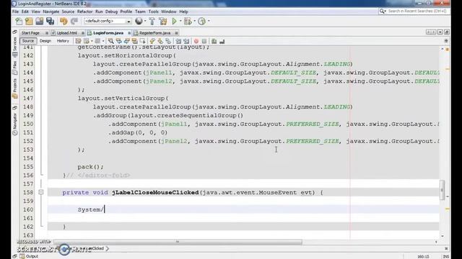Click the New File toolbar icon
This screenshot has width=462, height=259.
coord(19,21)
